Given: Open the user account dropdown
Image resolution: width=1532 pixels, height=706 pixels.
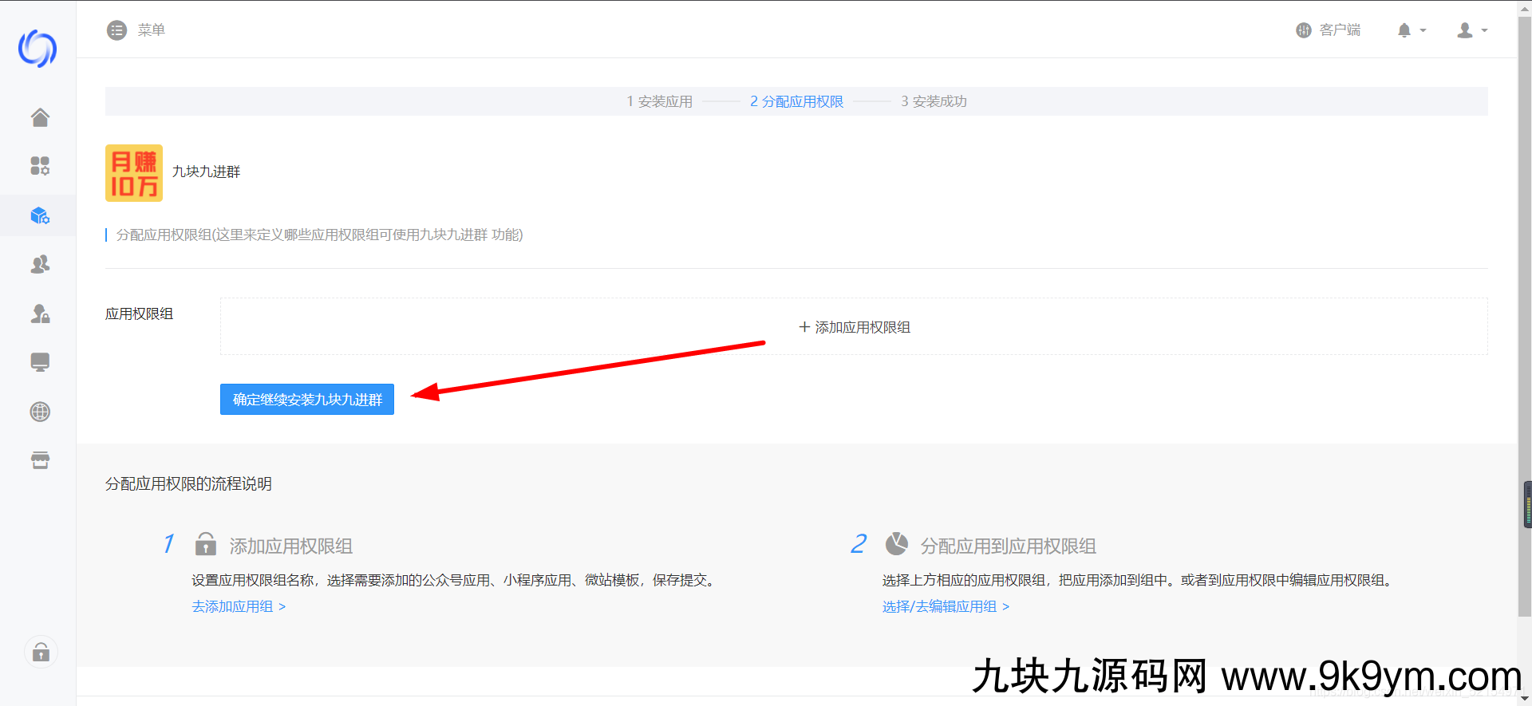Looking at the screenshot, I should [x=1471, y=30].
